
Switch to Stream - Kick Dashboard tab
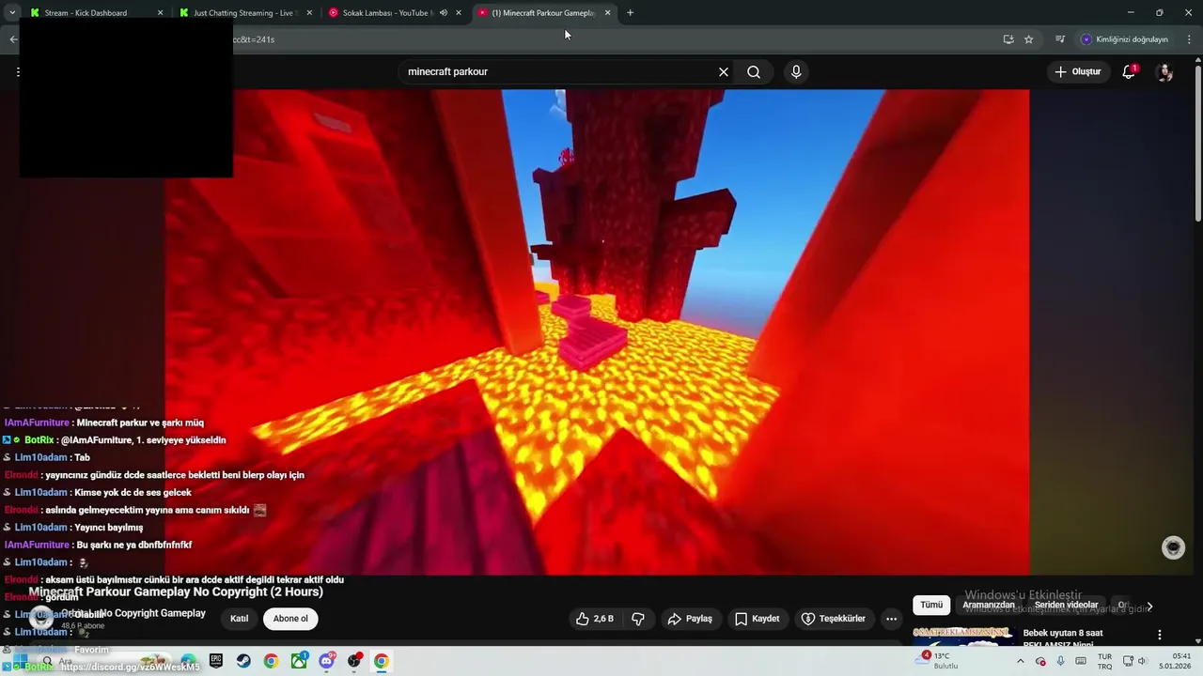pos(95,13)
